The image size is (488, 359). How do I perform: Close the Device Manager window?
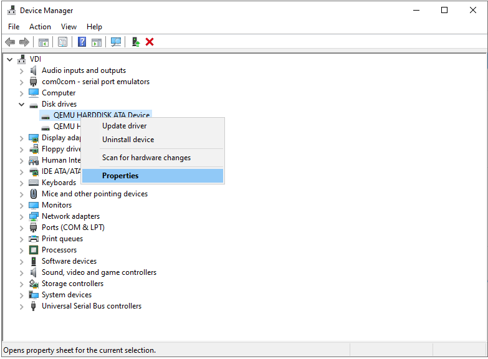click(x=473, y=10)
